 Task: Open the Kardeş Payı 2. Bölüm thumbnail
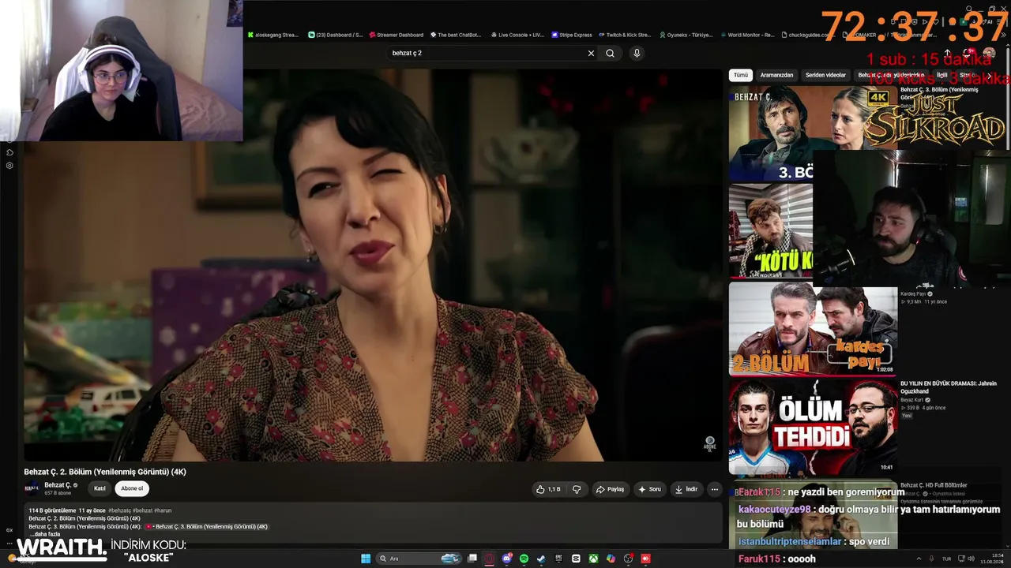click(813, 329)
